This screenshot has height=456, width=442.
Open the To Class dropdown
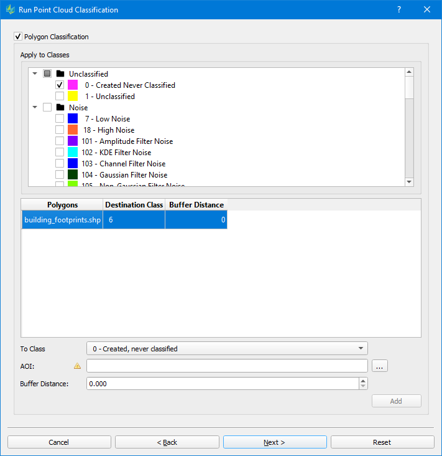(x=227, y=349)
